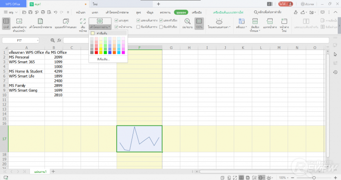Select the sparkline cell F17
The height and width of the screenshot is (180, 341).
point(140,139)
